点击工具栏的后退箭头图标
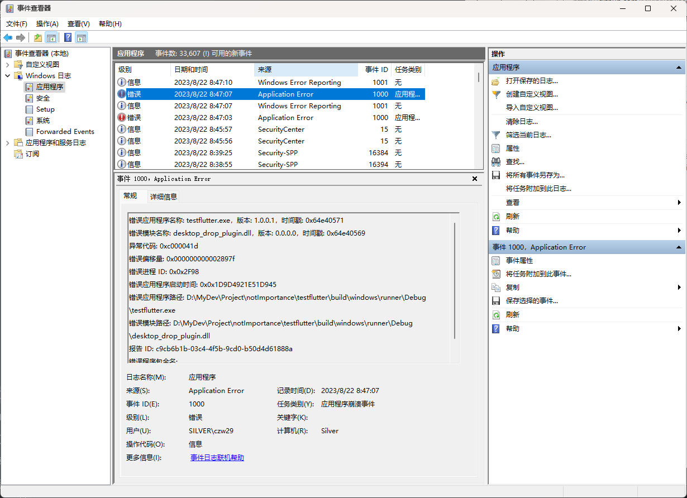The width and height of the screenshot is (687, 498). pos(8,37)
